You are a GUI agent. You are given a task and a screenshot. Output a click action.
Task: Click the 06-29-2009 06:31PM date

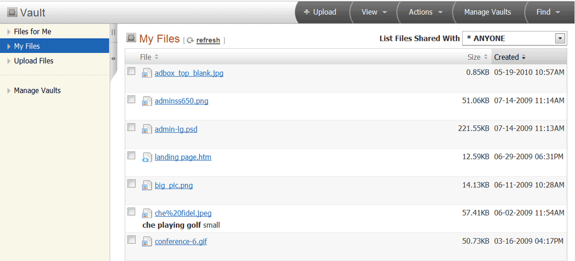click(529, 157)
